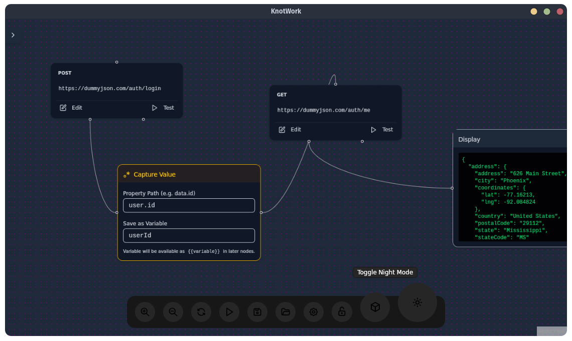Run the workflow with the play icon
Viewport: 572px width, 341px height.
click(229, 311)
